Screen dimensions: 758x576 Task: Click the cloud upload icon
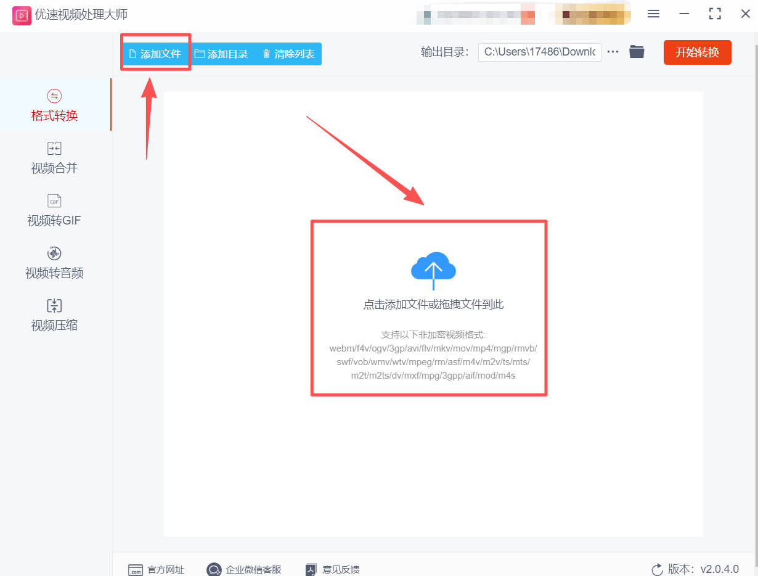coord(433,269)
